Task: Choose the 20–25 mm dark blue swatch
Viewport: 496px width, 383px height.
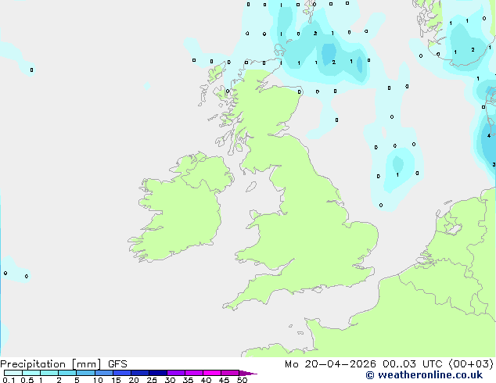Action: [139, 373]
